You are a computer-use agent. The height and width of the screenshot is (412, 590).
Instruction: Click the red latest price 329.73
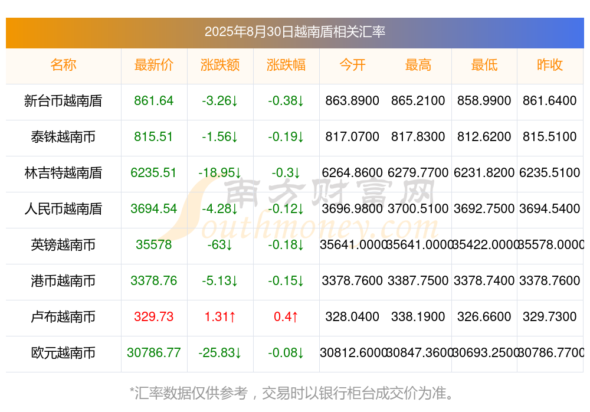click(153, 317)
